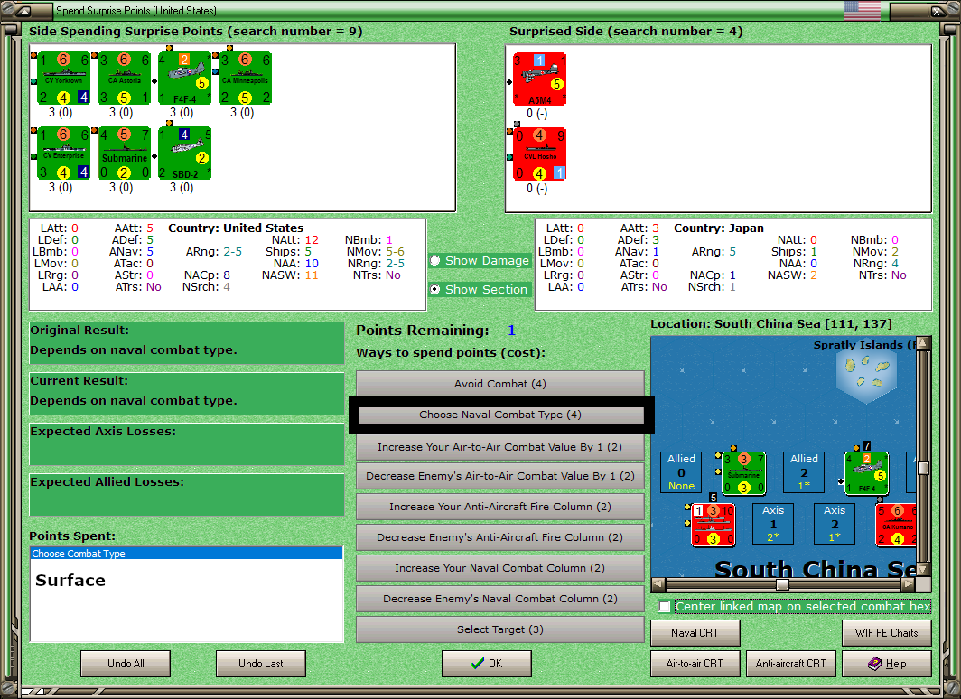Click Avoid Combat (4) option

click(500, 384)
